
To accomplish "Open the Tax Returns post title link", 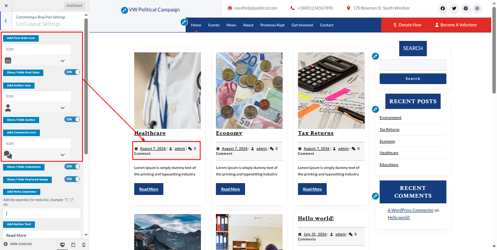I will (x=316, y=133).
